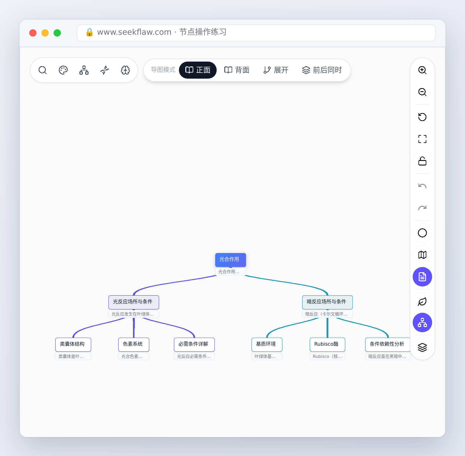This screenshot has width=465, height=456.
Task: Select the 色素系统 node
Action: [134, 344]
